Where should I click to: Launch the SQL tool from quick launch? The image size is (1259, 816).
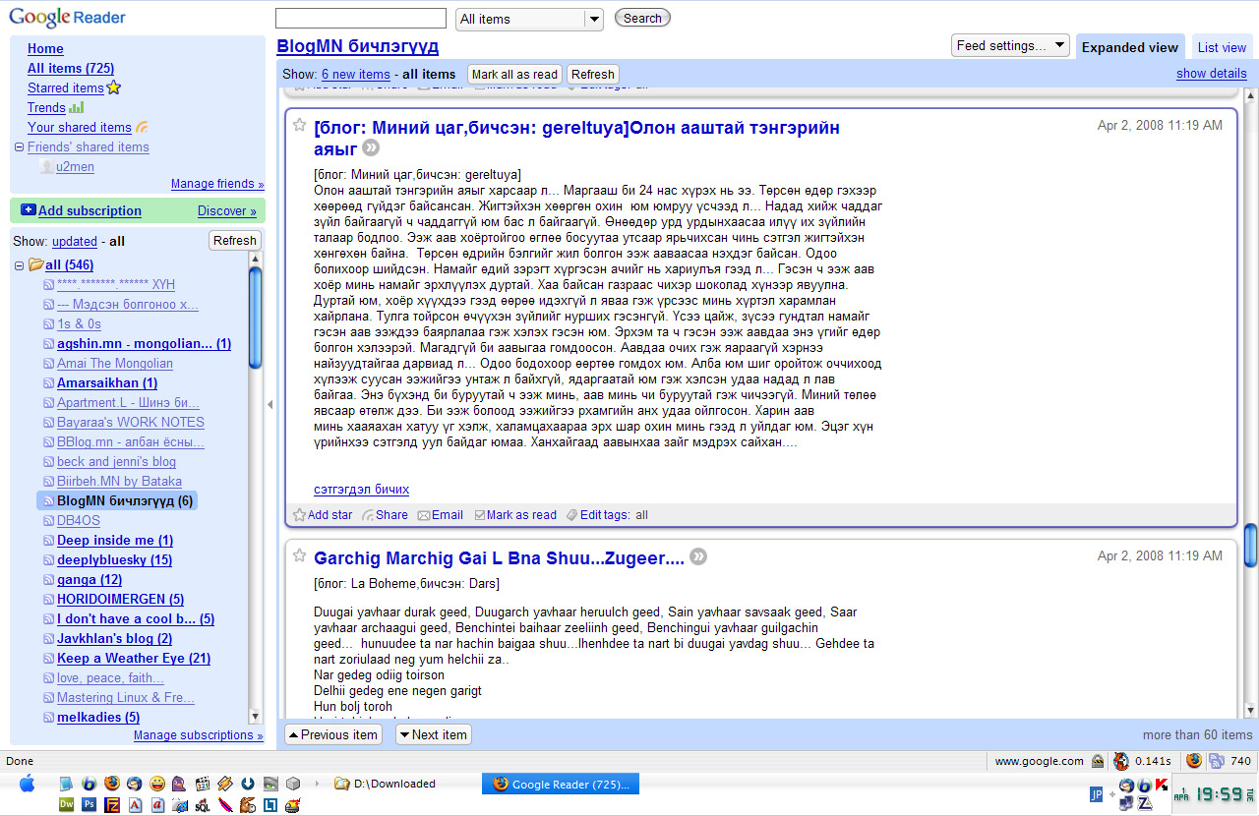coord(203,804)
